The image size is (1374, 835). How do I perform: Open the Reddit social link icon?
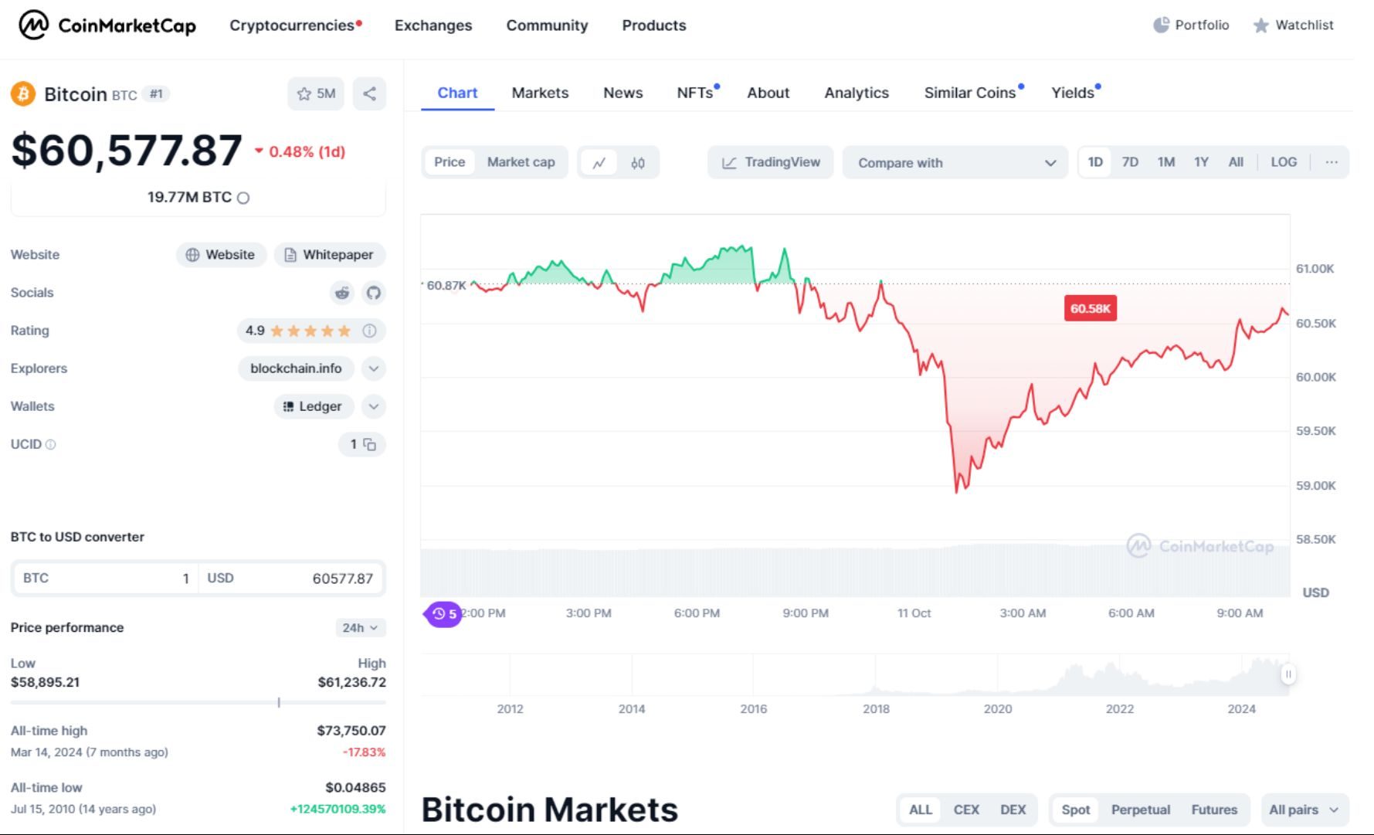tap(342, 293)
